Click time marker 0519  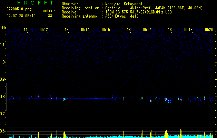click(x=188, y=30)
